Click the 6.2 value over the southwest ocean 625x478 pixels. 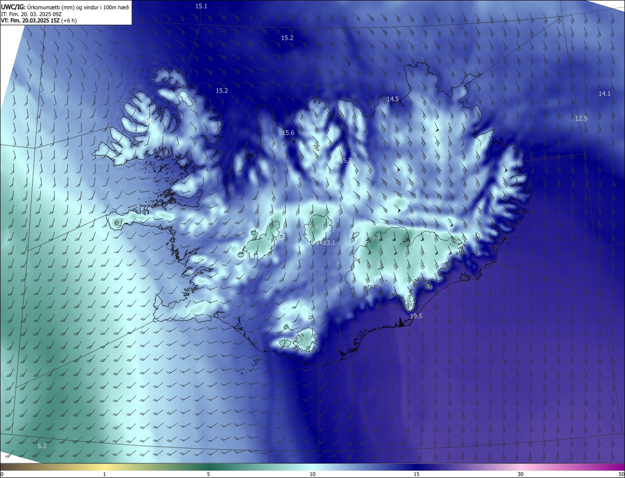click(42, 446)
